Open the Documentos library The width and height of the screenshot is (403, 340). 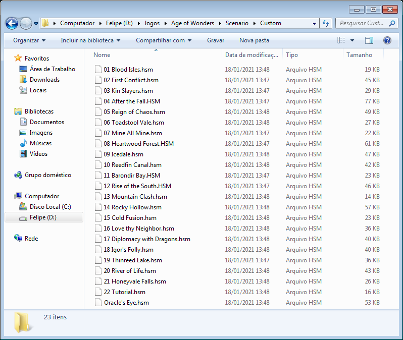(x=47, y=122)
